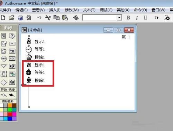The image size is (173, 131).
Task: Open the Control Panel toolbar icon
Action: 167,18
